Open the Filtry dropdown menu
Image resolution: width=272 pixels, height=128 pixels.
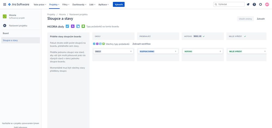(x=66, y=5)
